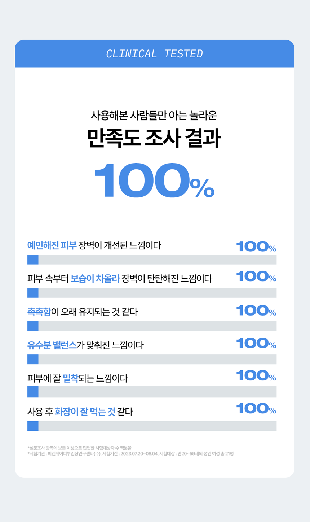Image resolution: width=310 pixels, height=522 pixels.
Task: Click the subtitle '사용해본 사람들만 아는 놀라운'
Action: pyautogui.click(x=154, y=115)
